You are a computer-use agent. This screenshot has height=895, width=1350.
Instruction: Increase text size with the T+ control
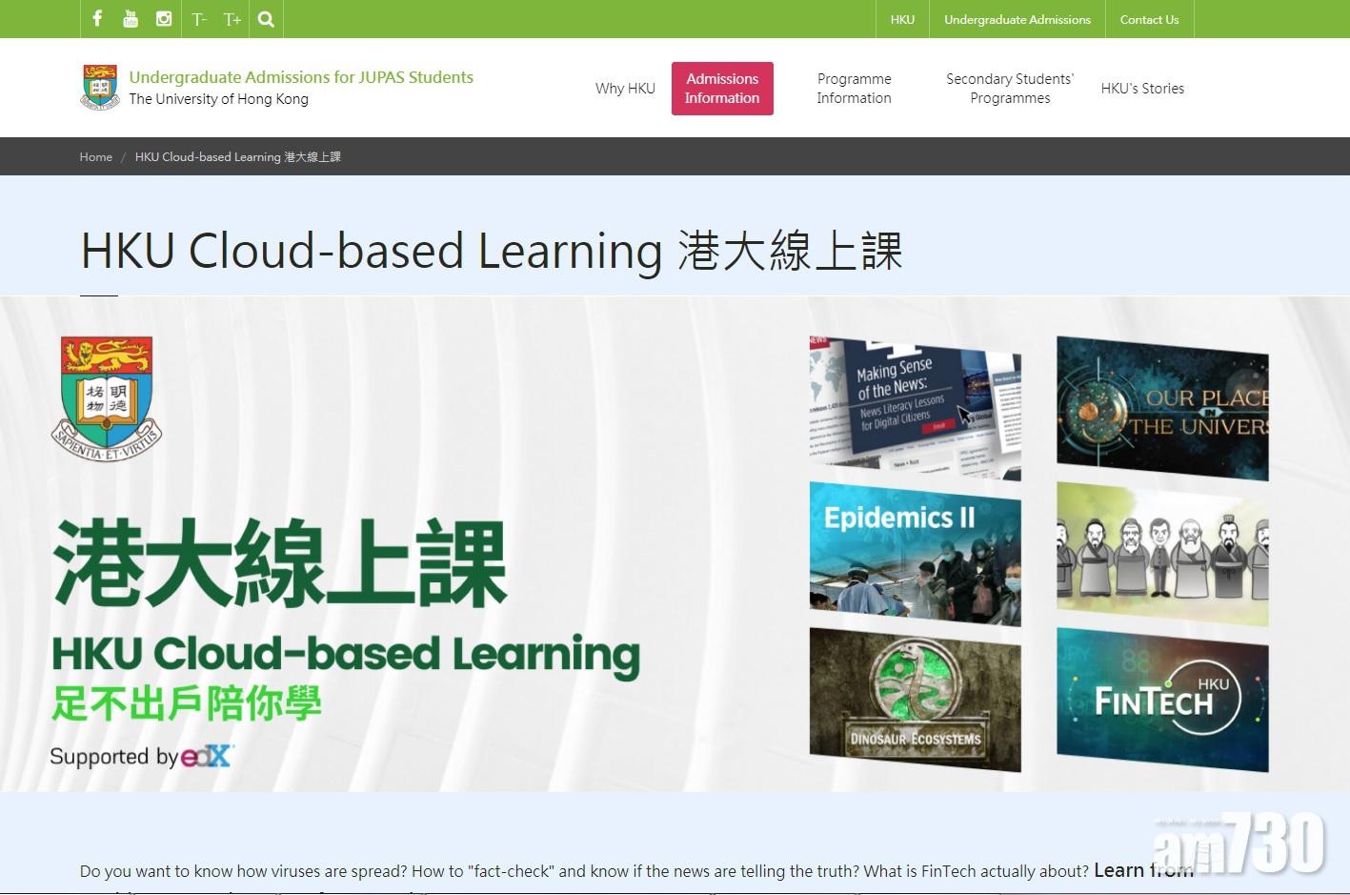(232, 18)
